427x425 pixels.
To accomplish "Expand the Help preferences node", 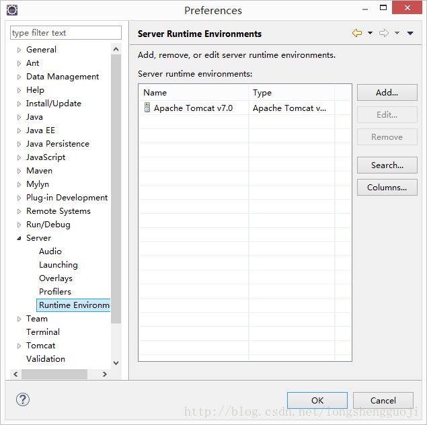I will [x=19, y=90].
